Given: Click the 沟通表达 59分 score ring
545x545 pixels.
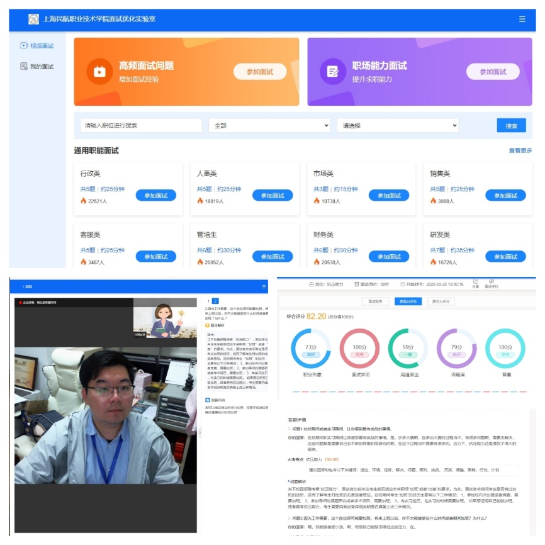Looking at the screenshot, I should tap(408, 348).
